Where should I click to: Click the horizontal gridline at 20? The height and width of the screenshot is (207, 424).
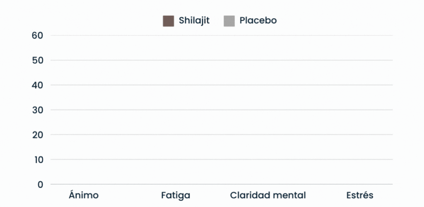[x=222, y=135]
